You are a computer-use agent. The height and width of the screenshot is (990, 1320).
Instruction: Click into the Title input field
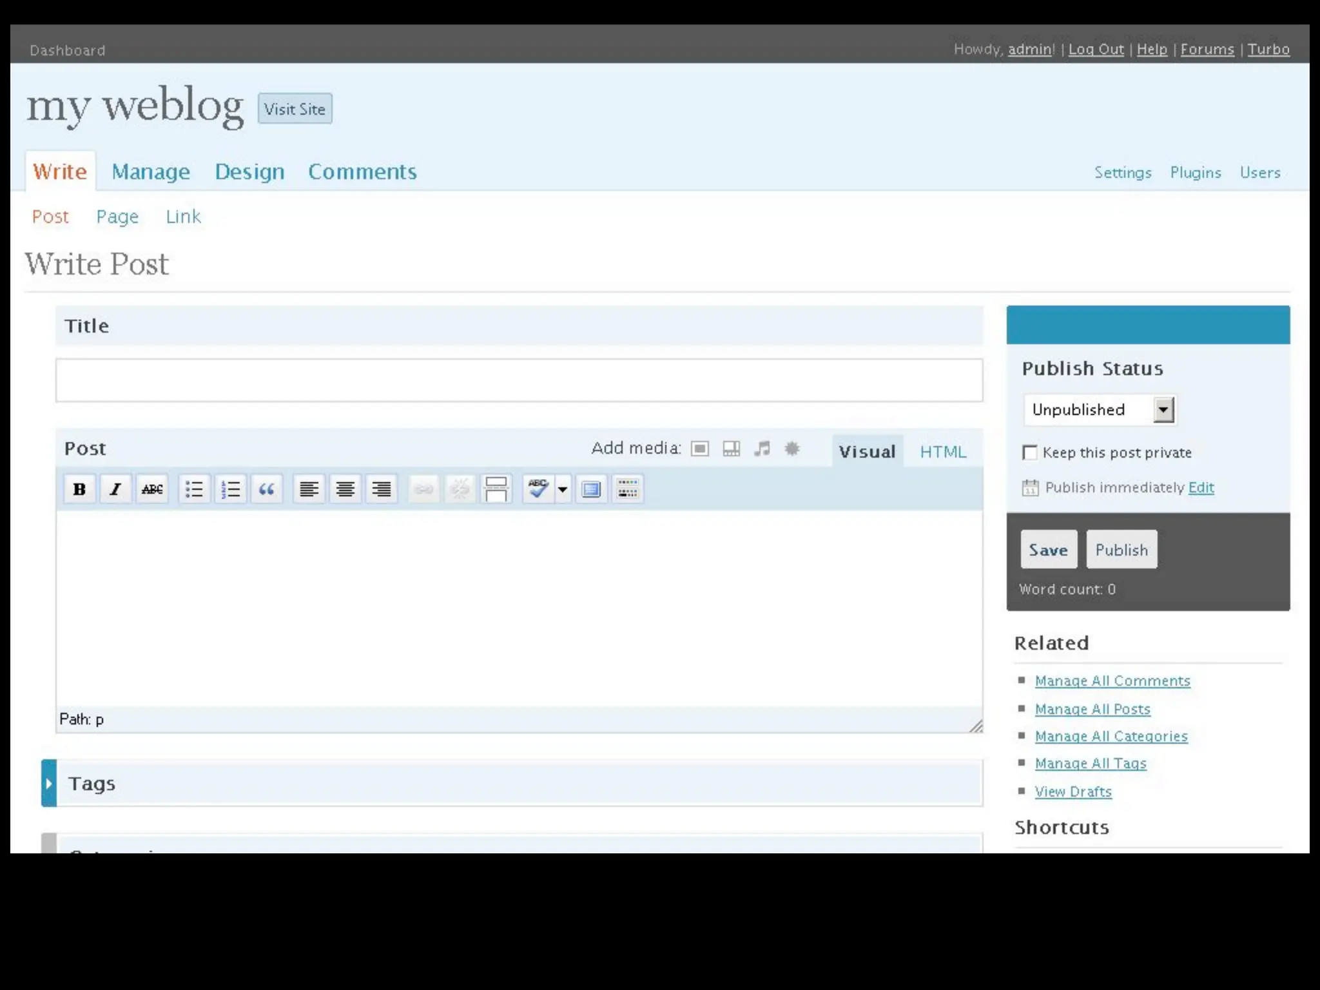pos(519,380)
